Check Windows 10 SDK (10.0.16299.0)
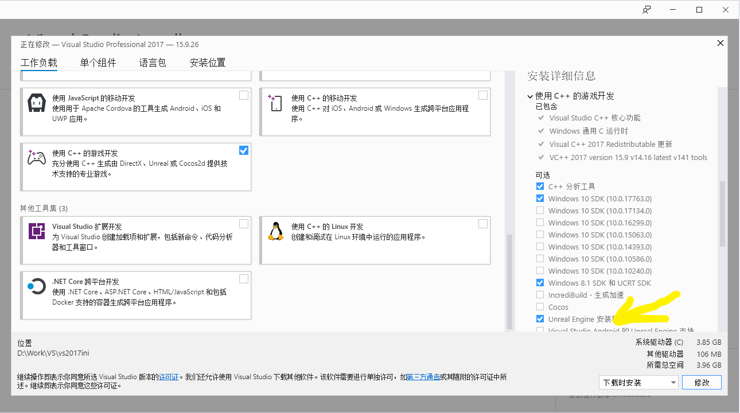740x413 pixels. click(x=540, y=223)
